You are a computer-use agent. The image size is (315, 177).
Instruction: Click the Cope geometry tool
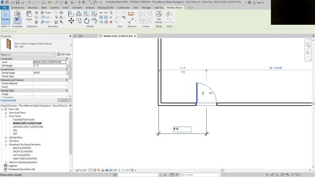[x=46, y=12]
